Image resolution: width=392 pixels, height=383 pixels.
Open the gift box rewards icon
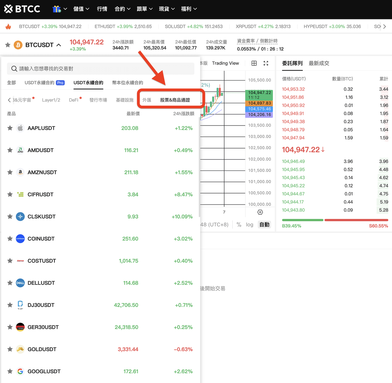[57, 9]
